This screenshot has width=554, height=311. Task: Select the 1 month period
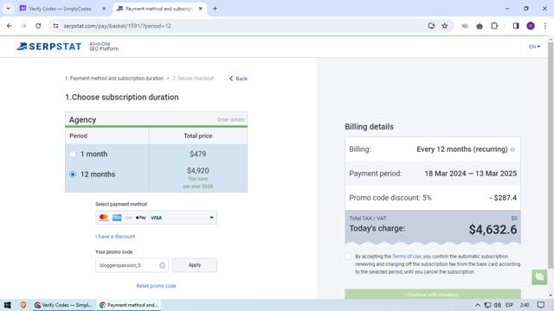pyautogui.click(x=73, y=154)
